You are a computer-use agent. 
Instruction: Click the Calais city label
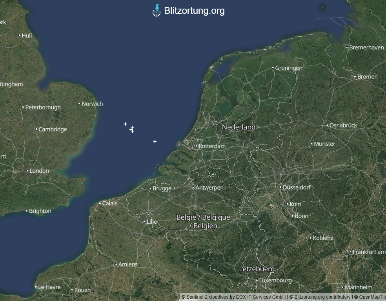click(x=110, y=203)
